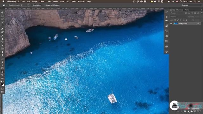This screenshot has height=114, width=203.
Task: Select the Crop tool
Action: pos(2,26)
